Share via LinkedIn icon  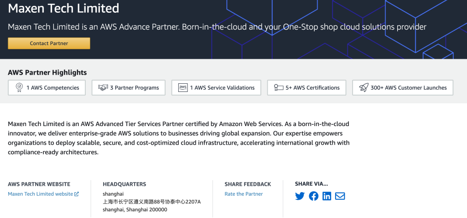tap(327, 196)
